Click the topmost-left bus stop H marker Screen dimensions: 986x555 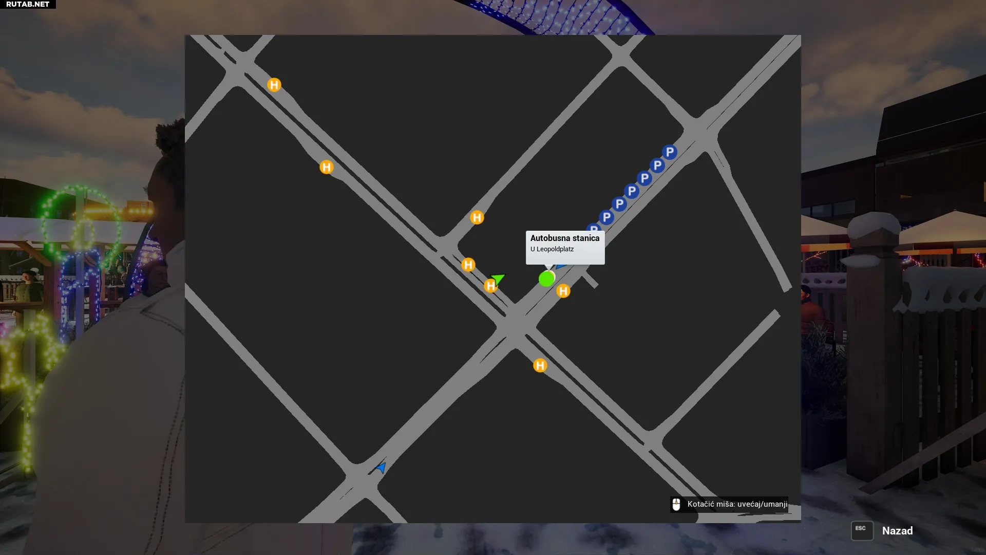click(274, 85)
